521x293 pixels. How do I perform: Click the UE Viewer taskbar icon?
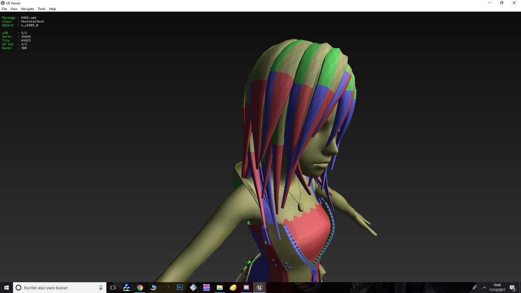259,287
